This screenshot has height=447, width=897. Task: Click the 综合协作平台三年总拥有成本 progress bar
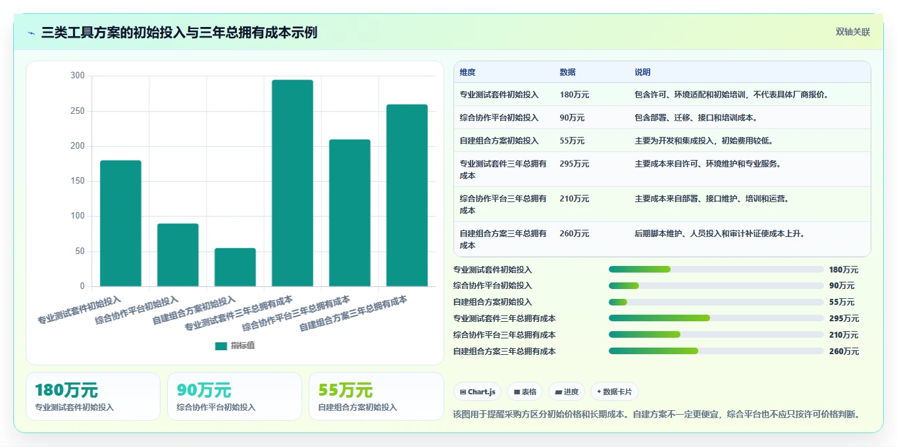(716, 334)
